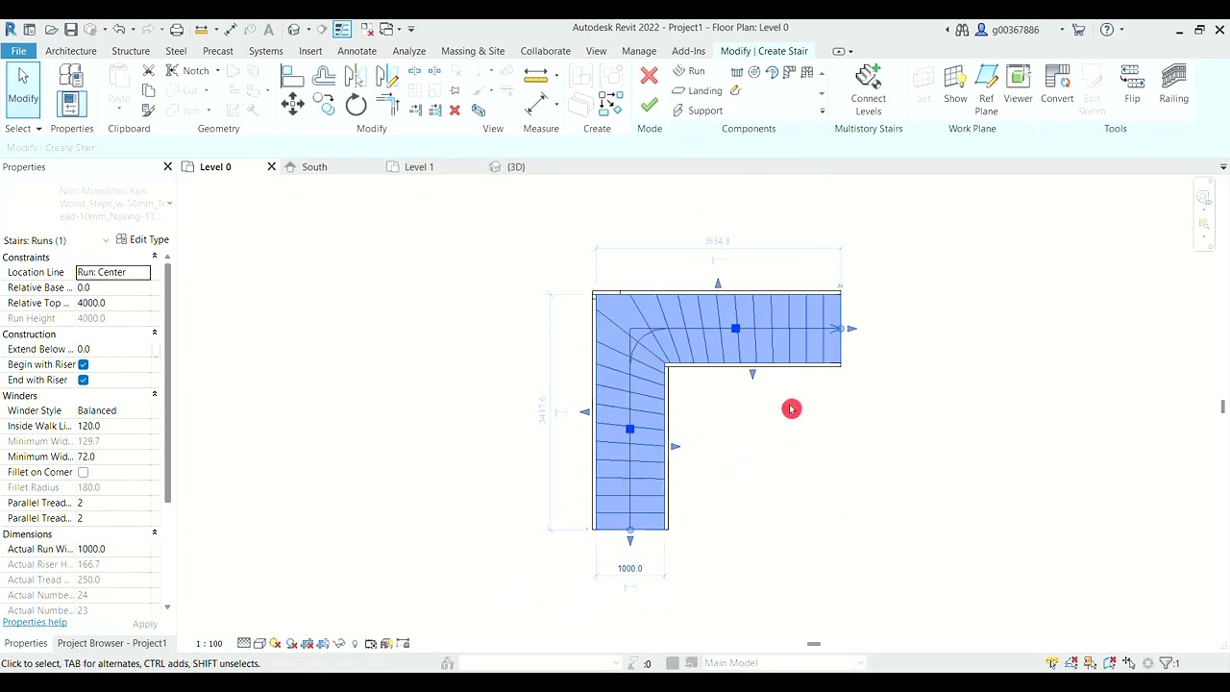
Task: Select the Support component tool
Action: click(x=697, y=111)
